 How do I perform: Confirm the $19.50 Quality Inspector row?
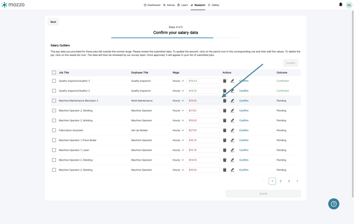coord(244,91)
